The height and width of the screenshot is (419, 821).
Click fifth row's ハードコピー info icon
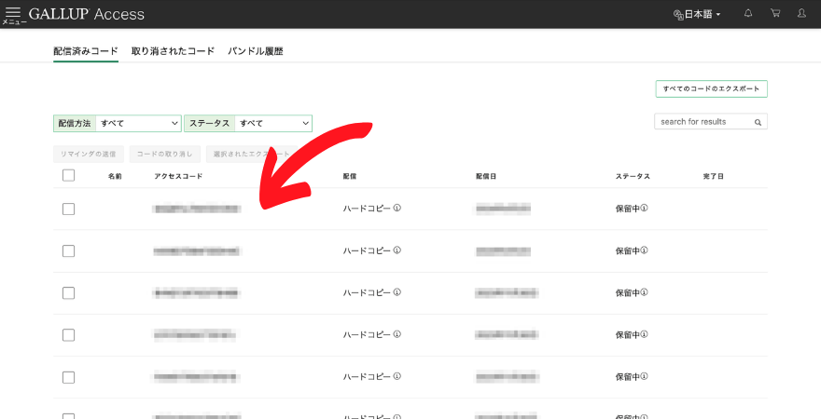397,376
